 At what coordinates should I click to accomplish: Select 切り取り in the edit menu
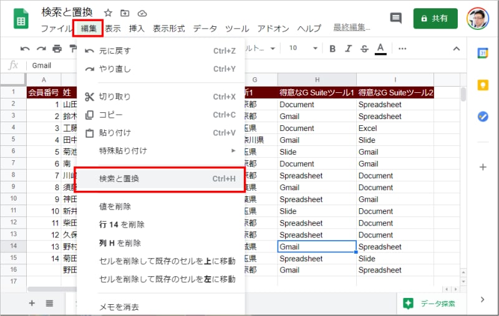point(161,97)
